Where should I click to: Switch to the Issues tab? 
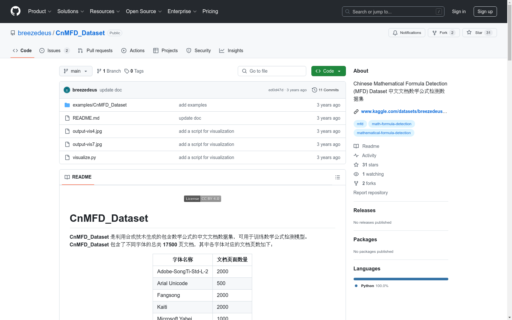click(x=54, y=51)
